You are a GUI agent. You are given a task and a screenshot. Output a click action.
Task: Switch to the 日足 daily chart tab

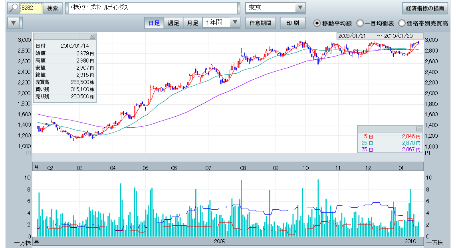coord(154,23)
